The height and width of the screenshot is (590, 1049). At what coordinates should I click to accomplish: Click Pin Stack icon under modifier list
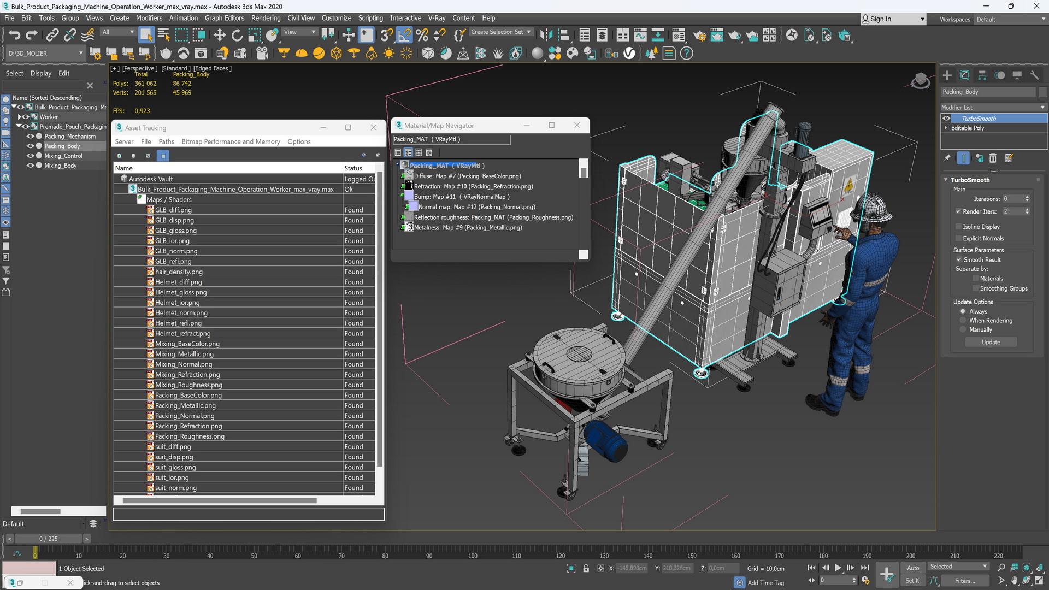pyautogui.click(x=947, y=158)
